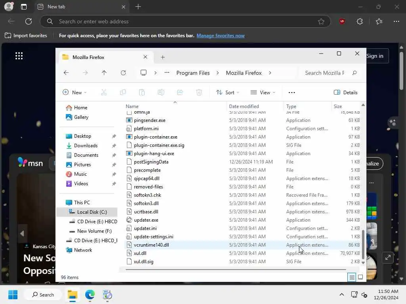This screenshot has height=304, width=406.
Task: Open the New item dropdown
Action: click(x=75, y=92)
